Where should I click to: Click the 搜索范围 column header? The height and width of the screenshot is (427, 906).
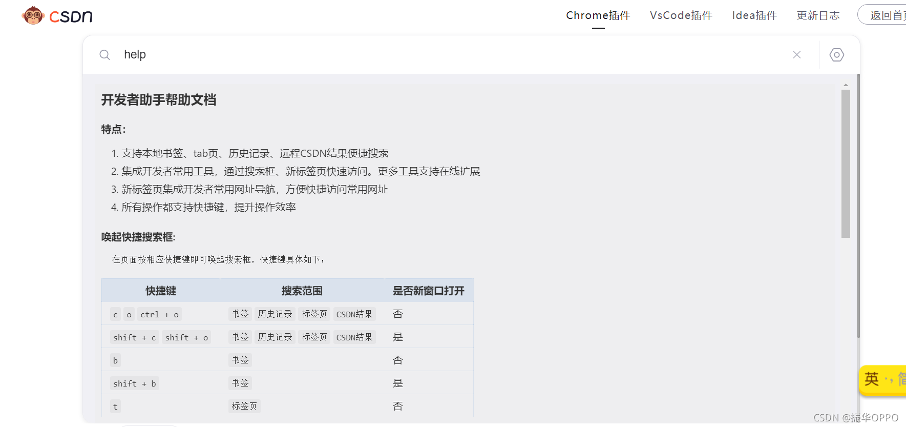coord(302,291)
